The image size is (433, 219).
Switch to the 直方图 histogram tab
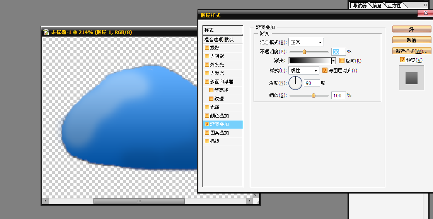394,5
